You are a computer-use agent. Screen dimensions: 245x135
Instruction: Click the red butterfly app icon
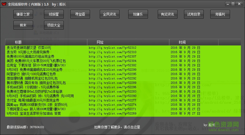pos(4,4)
